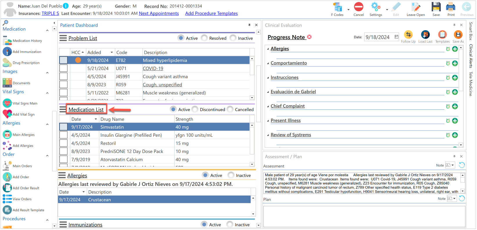Viewport: 477px width, 230px height.
Task: Remove Progress Note with red x
Action: pos(309,37)
